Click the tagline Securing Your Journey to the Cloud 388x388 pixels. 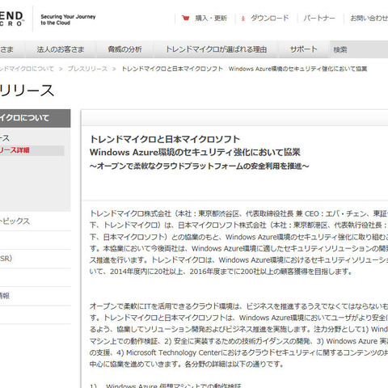pos(68,19)
